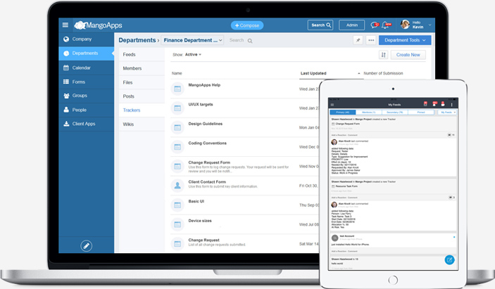
Task: Open the Client Contact Form tracker
Action: [x=207, y=182]
